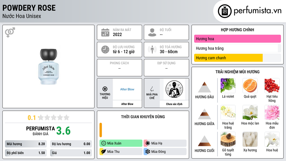Click the PHONG CÁCH style box

point(120,68)
